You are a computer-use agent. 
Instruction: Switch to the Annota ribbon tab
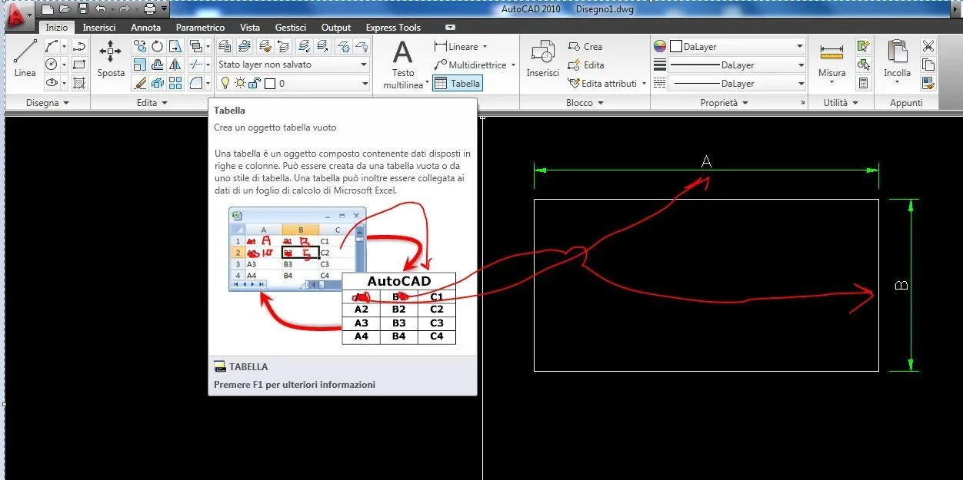[x=146, y=28]
